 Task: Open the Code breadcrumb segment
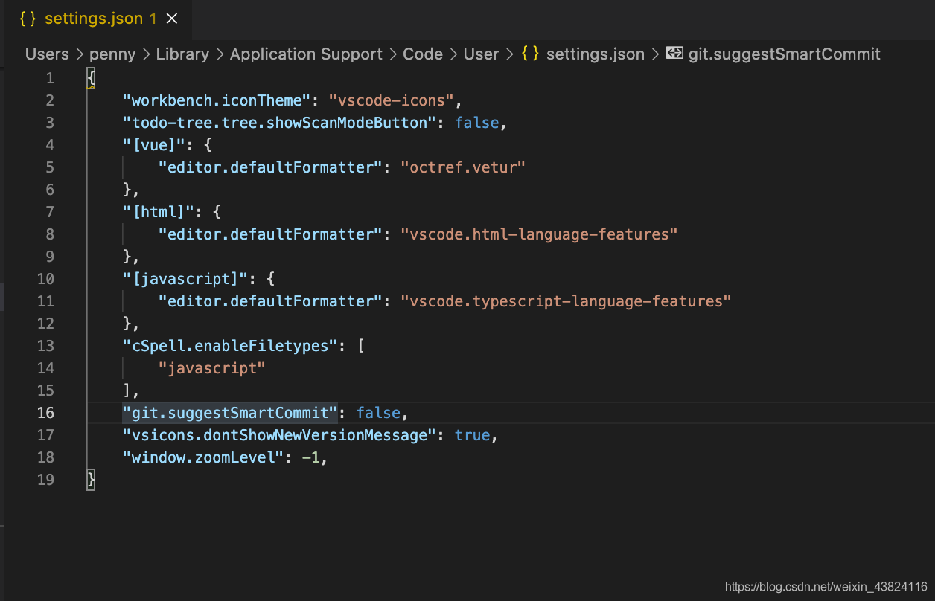tap(423, 54)
